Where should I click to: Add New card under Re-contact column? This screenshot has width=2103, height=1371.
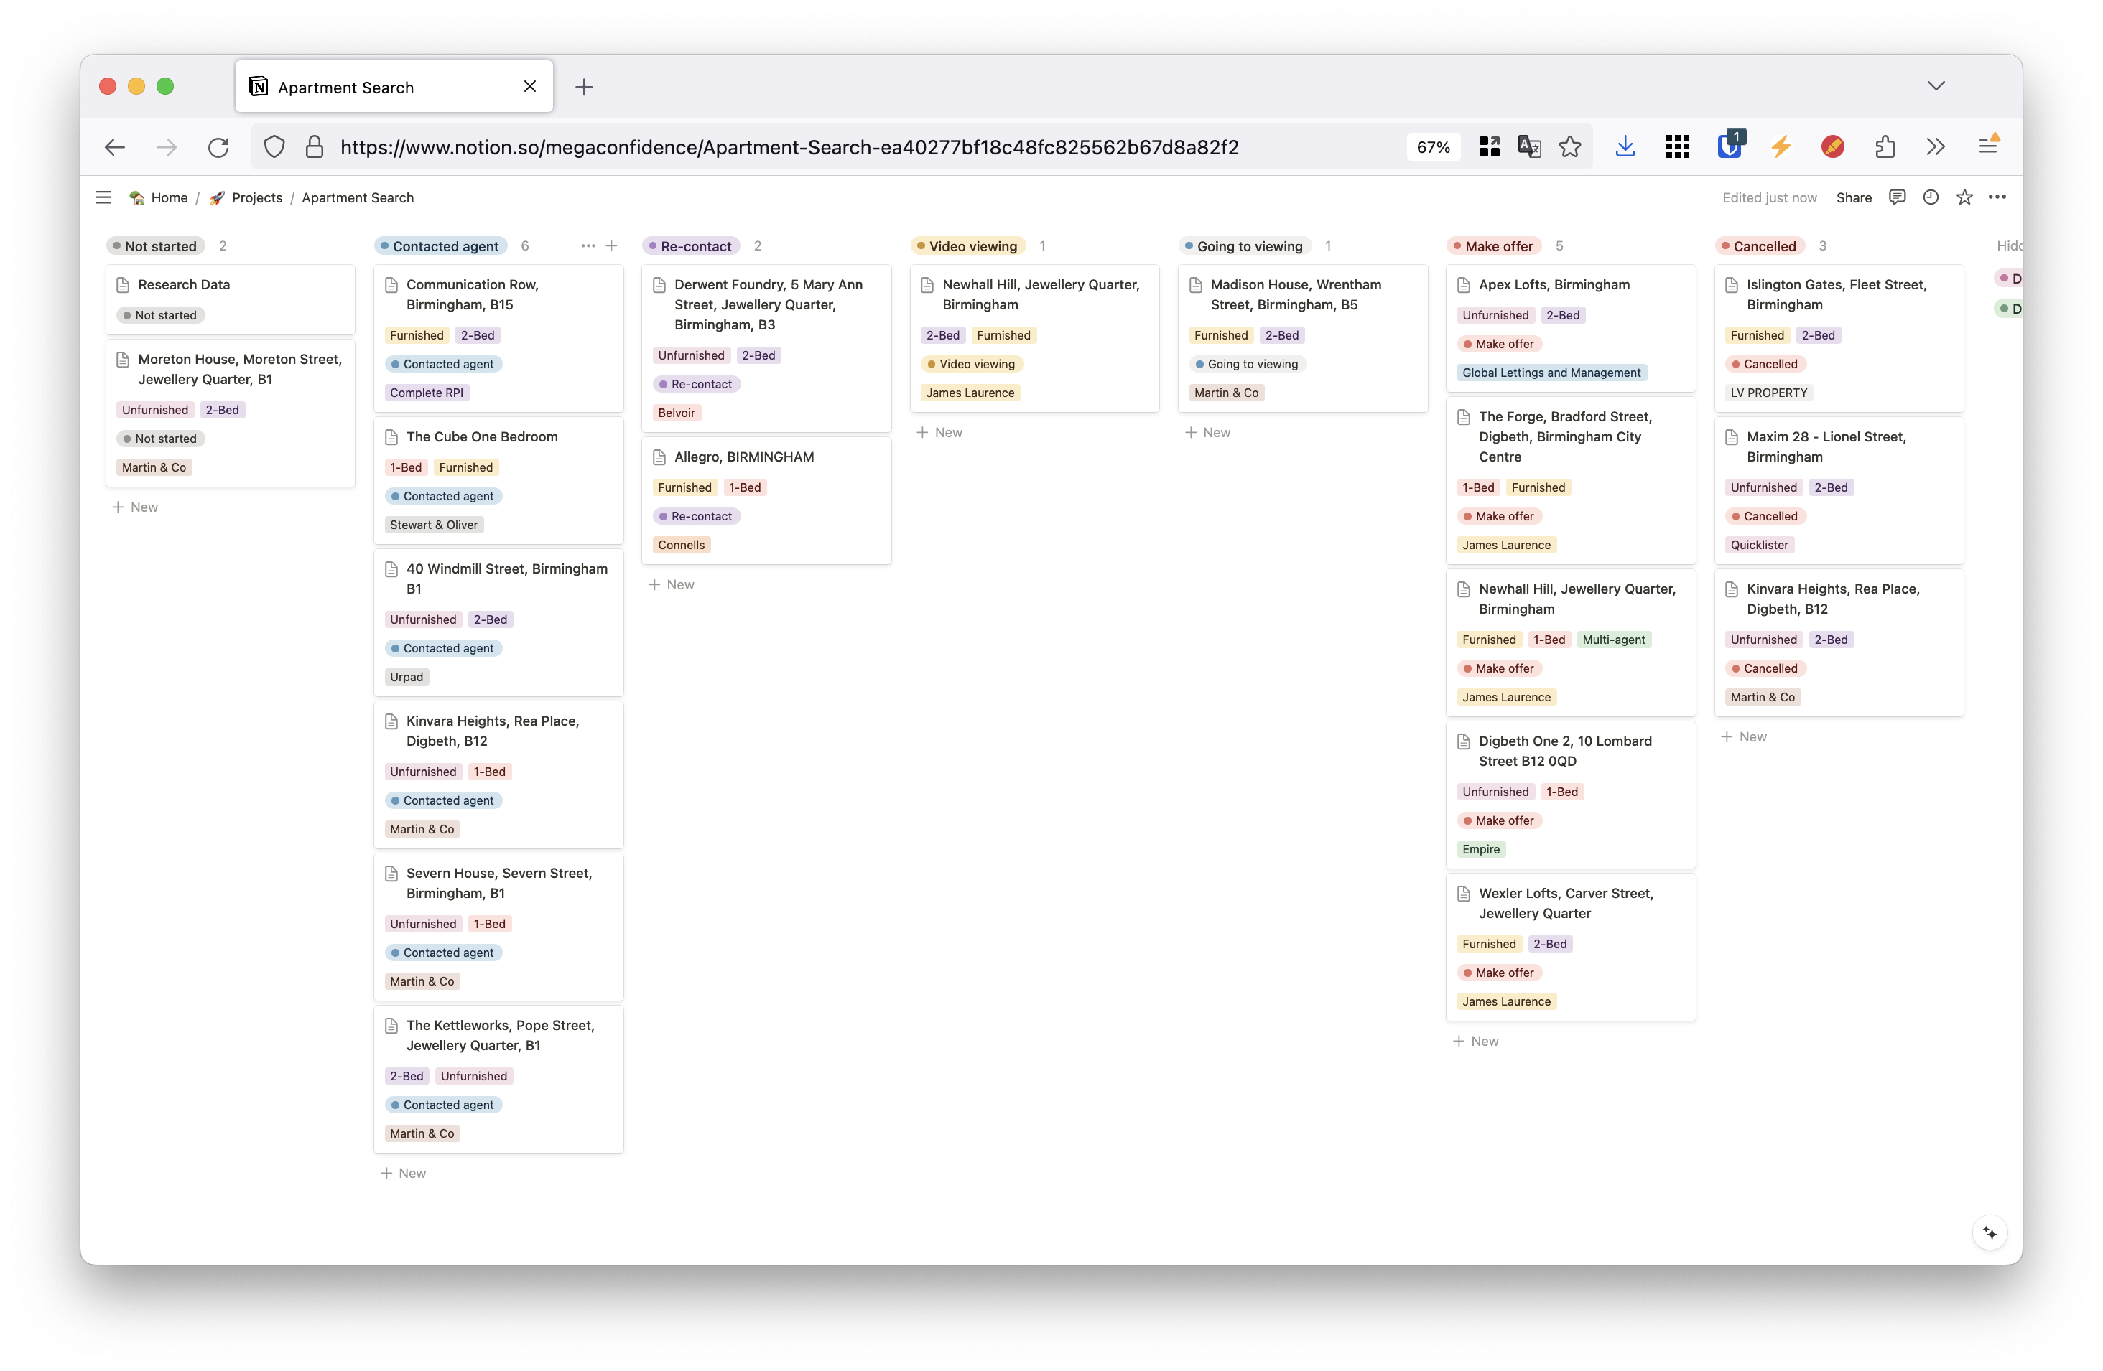point(672,584)
